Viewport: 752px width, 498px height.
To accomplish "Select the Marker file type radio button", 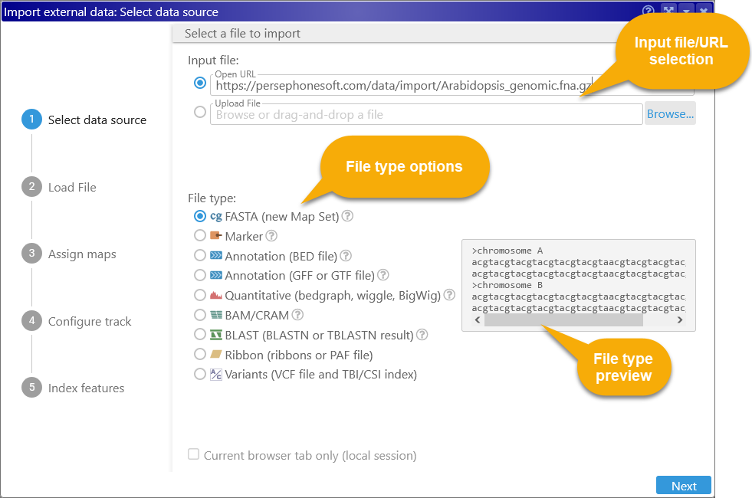I will (x=200, y=236).
